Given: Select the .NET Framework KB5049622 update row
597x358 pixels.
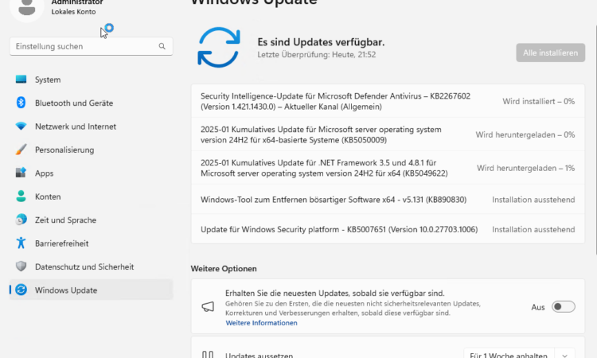Looking at the screenshot, I should click(388, 168).
